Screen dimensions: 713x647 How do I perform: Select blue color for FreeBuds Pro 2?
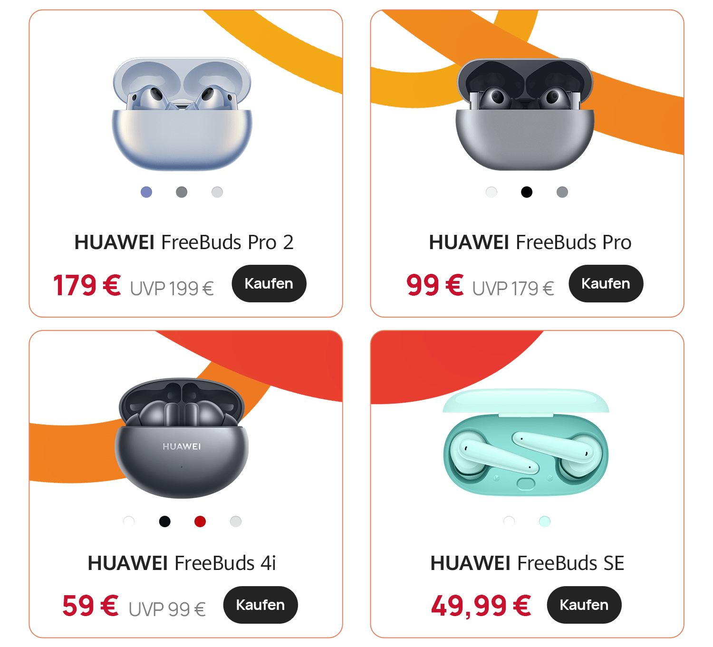point(146,192)
